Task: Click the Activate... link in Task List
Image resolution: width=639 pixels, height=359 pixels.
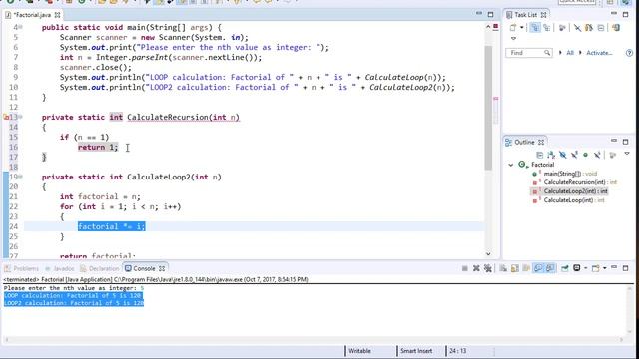Action: coord(599,53)
